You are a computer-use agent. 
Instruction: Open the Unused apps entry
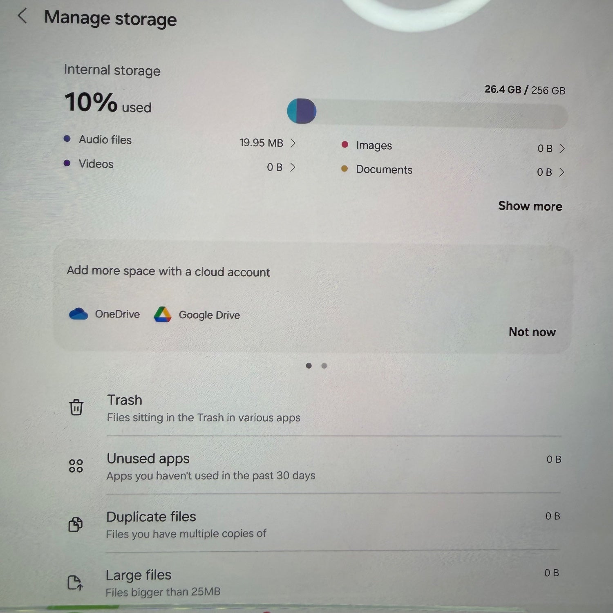tap(314, 466)
